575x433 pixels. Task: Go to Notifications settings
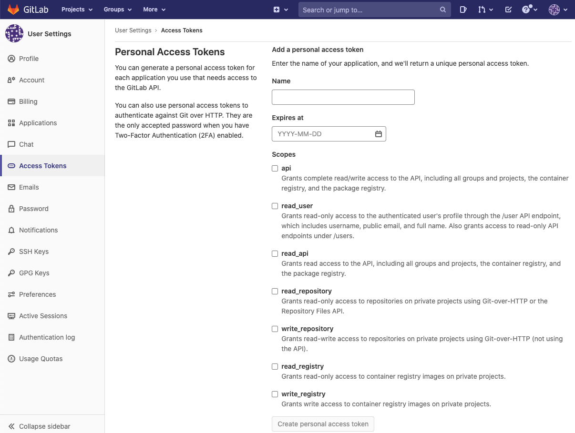tap(38, 230)
